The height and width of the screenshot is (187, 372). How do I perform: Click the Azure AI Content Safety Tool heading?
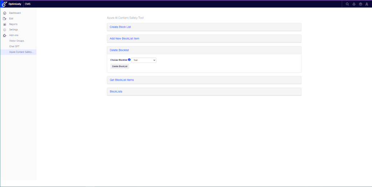pos(125,18)
